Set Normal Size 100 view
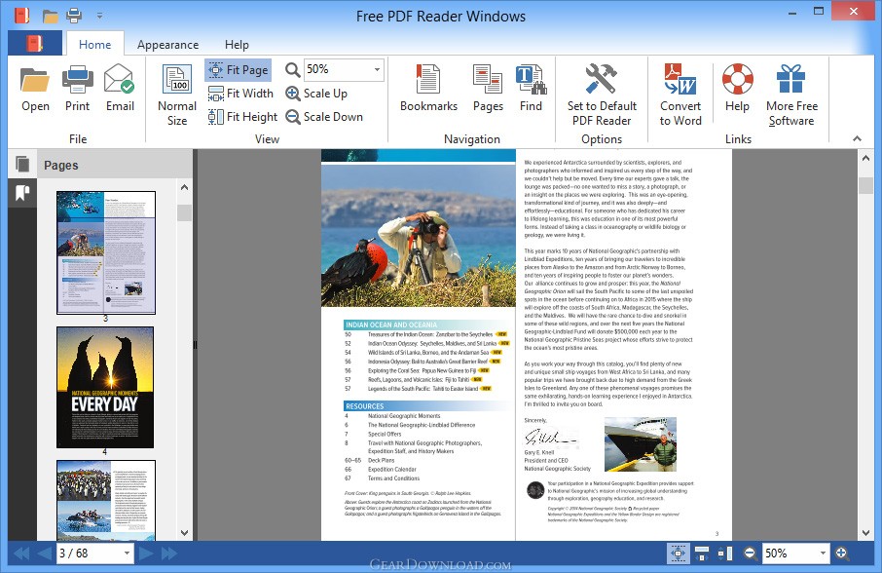The image size is (882, 573). pos(177,95)
